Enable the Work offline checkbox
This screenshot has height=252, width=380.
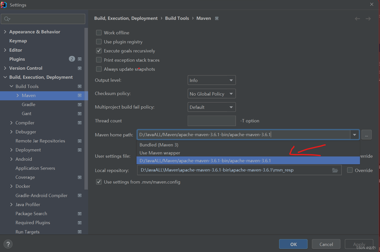pos(99,33)
